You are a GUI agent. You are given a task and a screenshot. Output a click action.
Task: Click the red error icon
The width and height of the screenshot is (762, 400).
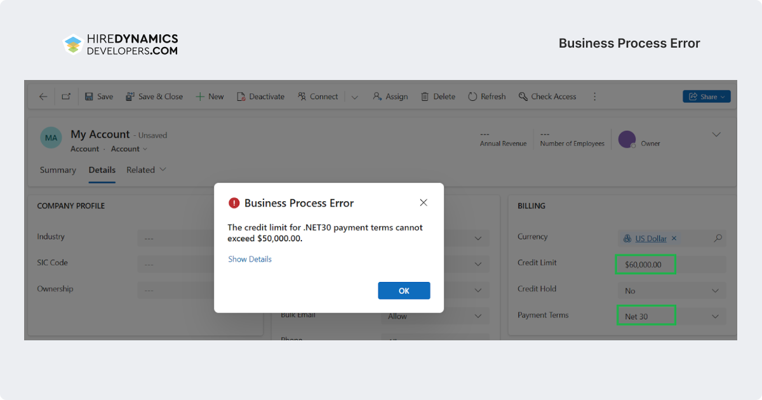pos(234,203)
